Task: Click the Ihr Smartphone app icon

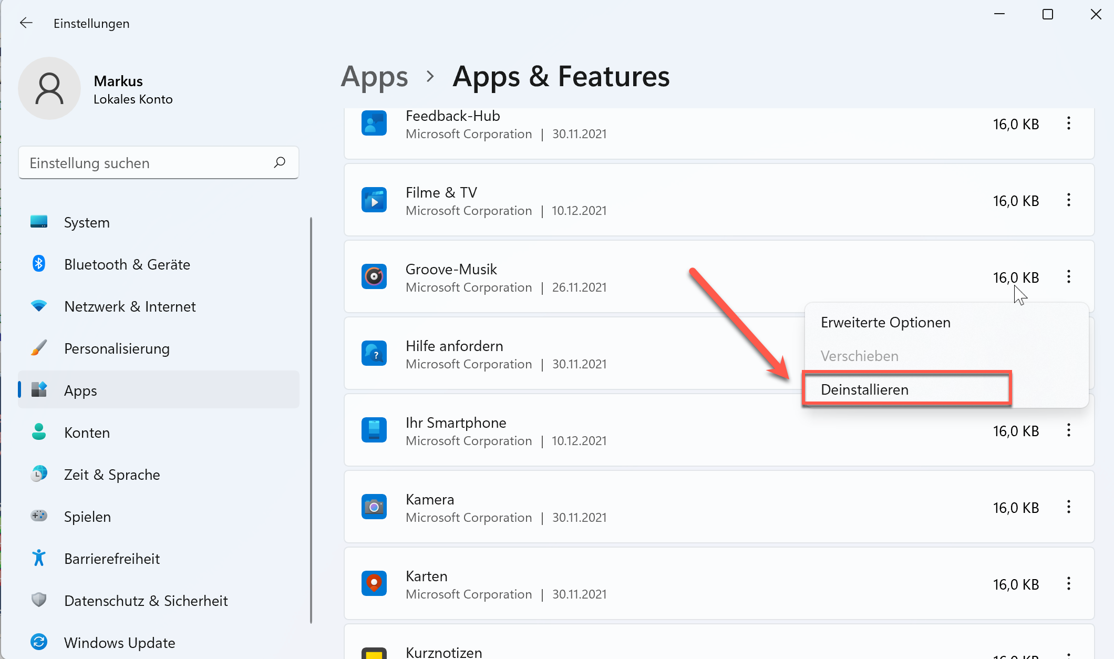Action: [374, 430]
